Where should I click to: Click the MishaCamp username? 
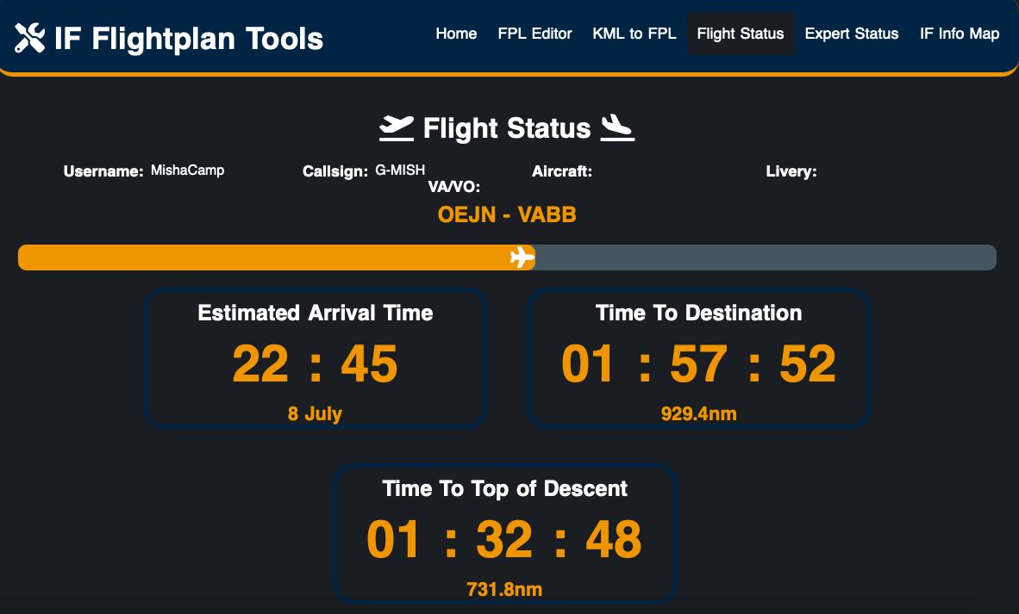(x=187, y=171)
